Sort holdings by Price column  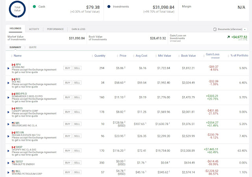[x=122, y=56]
